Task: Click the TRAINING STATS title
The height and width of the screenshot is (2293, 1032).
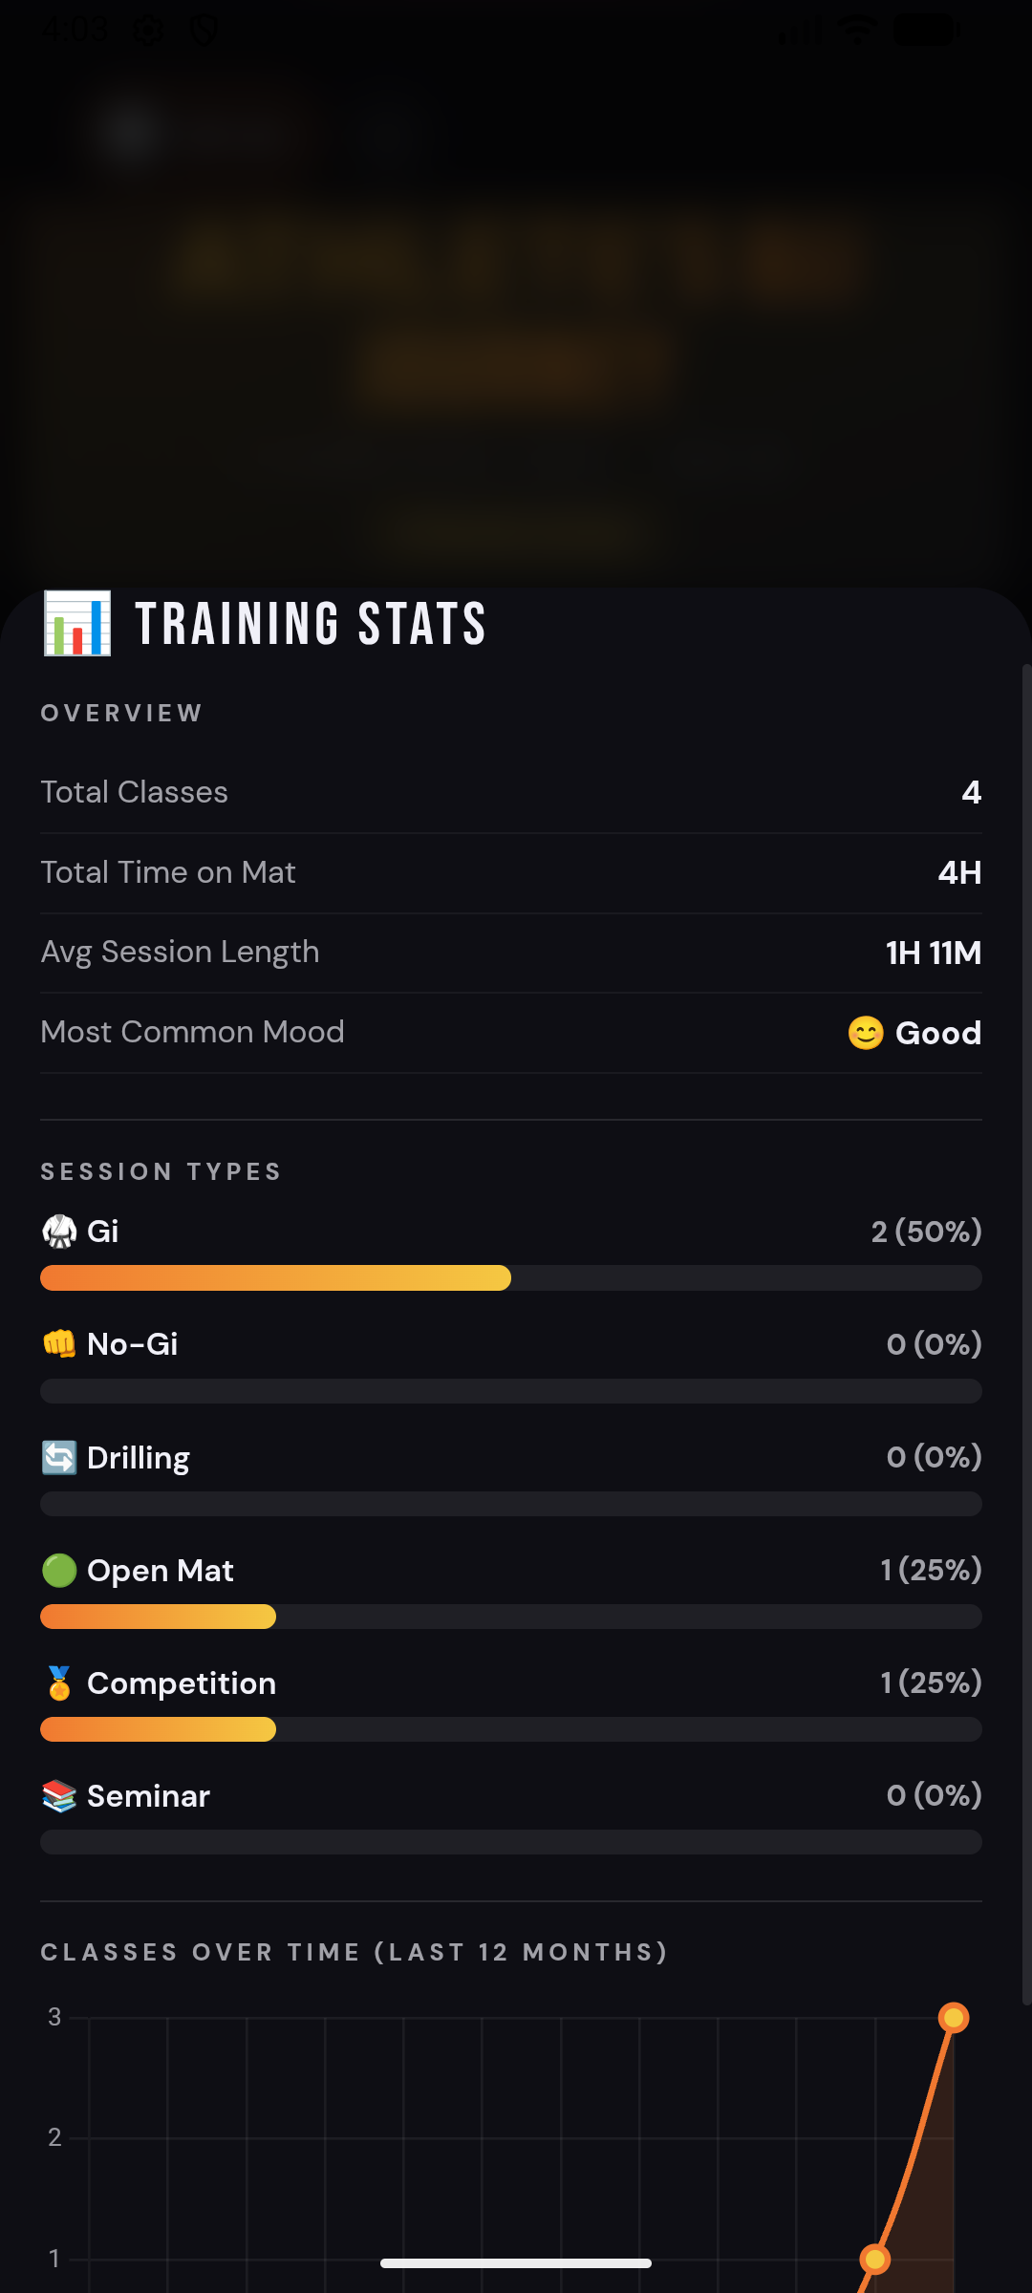Action: (x=310, y=624)
